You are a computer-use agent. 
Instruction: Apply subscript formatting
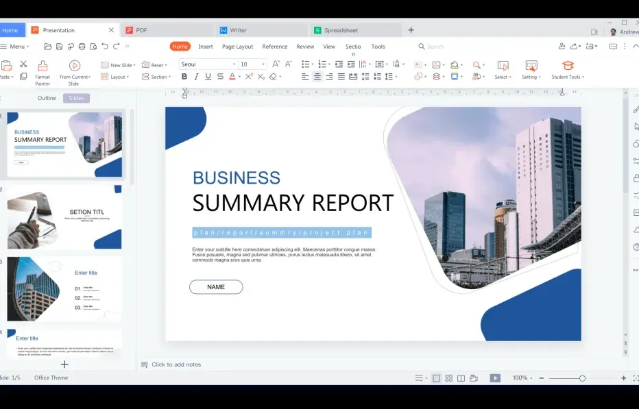[261, 76]
